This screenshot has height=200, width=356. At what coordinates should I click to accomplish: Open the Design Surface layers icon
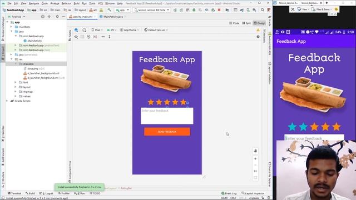point(76,30)
